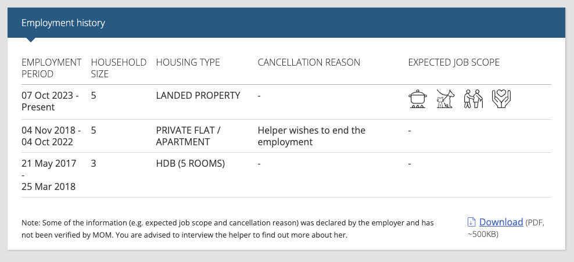Open the Download PDF link

tap(501, 222)
